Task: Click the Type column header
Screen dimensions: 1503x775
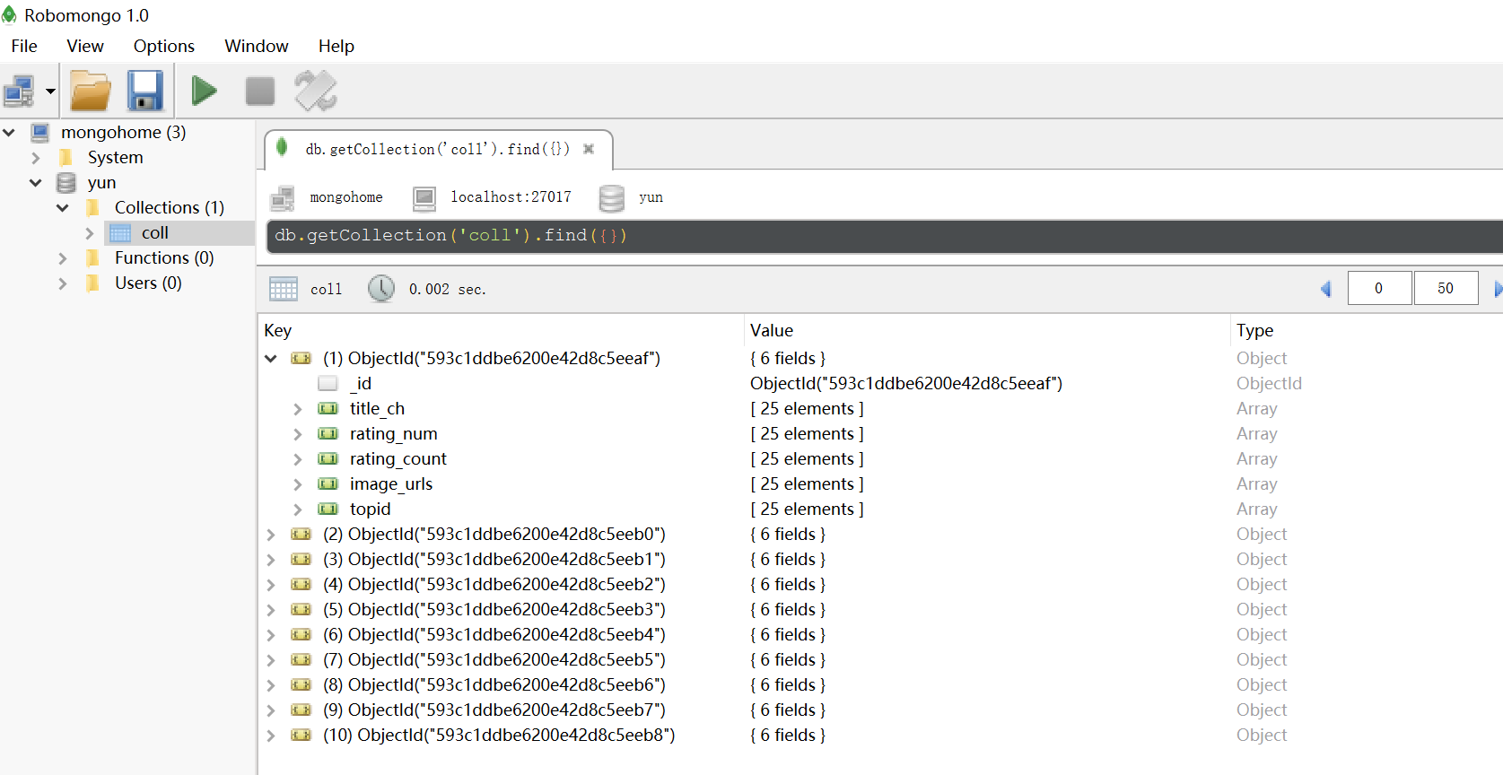Action: (1368, 330)
